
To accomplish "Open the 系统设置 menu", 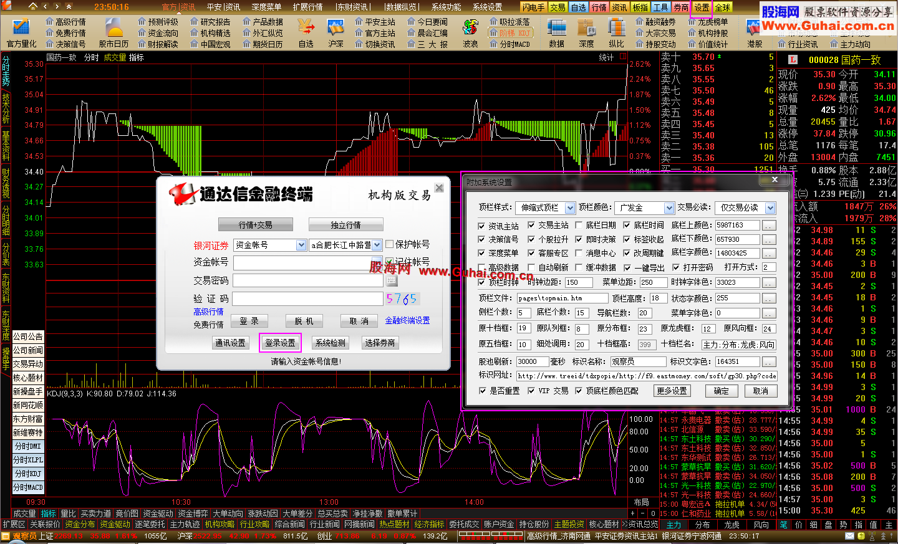I will [488, 7].
